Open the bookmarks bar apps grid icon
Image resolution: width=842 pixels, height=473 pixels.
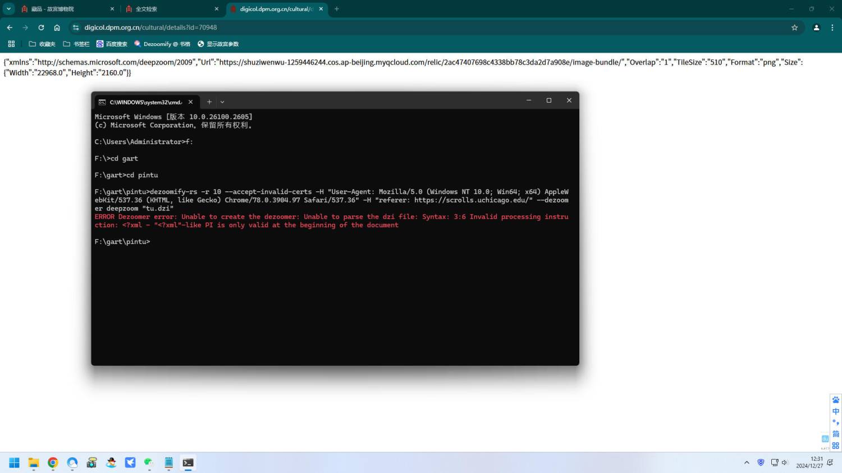click(x=11, y=44)
